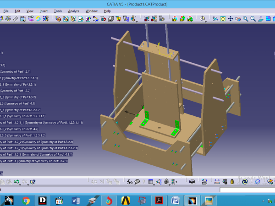Open the Tools menu
Image resolution: width=275 pixels, height=206 pixels.
click(x=58, y=11)
